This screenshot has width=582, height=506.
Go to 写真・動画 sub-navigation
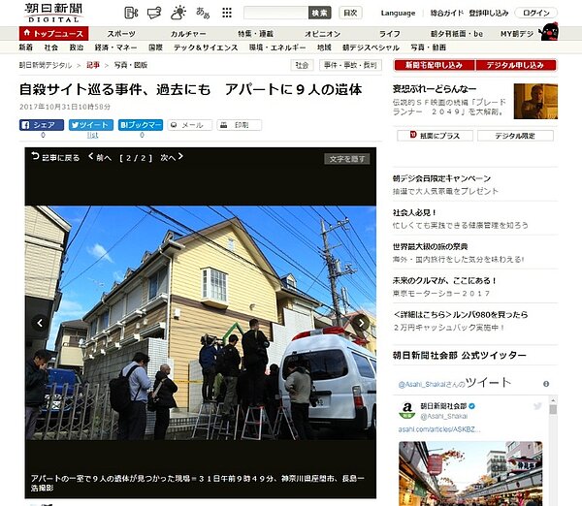pos(429,47)
